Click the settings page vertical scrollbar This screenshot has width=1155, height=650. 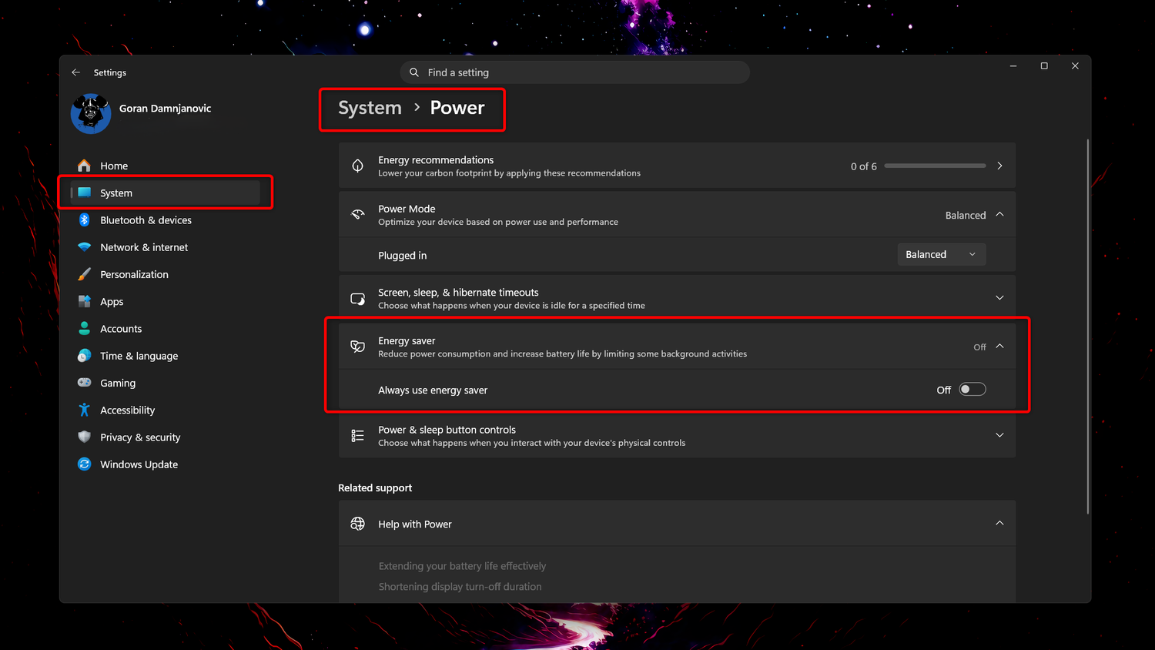[1088, 326]
